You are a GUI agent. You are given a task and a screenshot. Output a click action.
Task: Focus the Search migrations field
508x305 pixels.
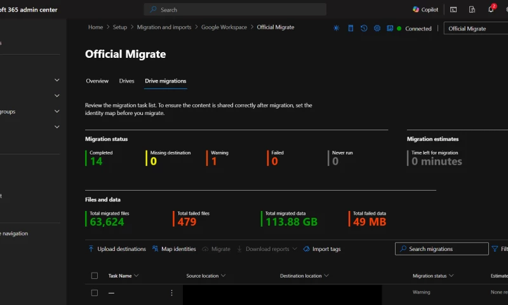(442, 249)
